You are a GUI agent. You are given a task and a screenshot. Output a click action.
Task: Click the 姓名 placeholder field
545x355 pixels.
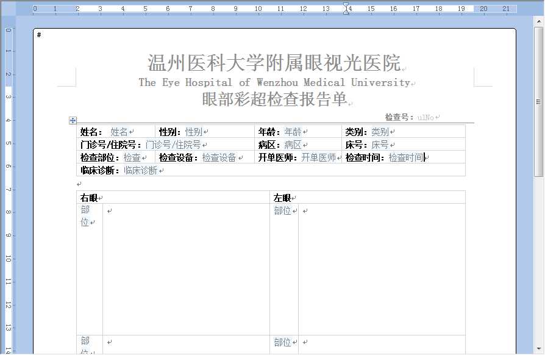click(119, 132)
